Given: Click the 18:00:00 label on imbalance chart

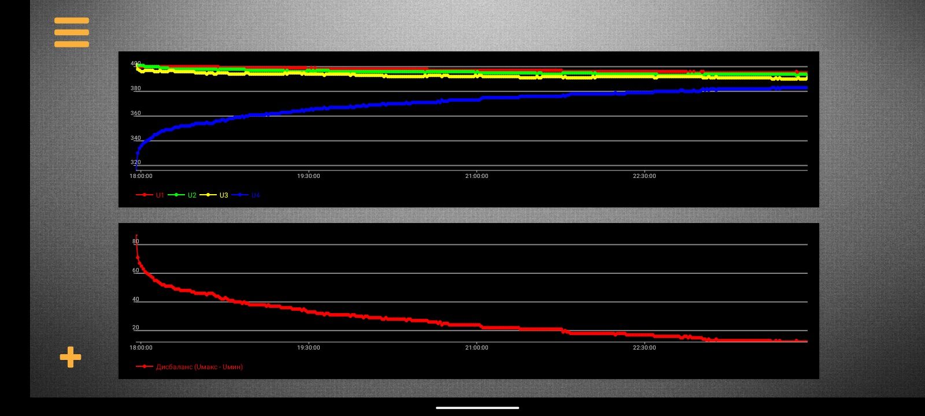Looking at the screenshot, I should [x=141, y=348].
